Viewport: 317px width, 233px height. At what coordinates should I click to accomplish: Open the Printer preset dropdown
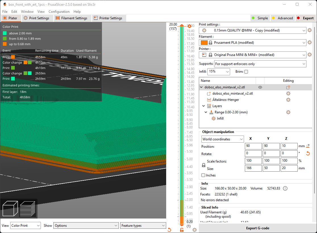pyautogui.click(x=253, y=55)
